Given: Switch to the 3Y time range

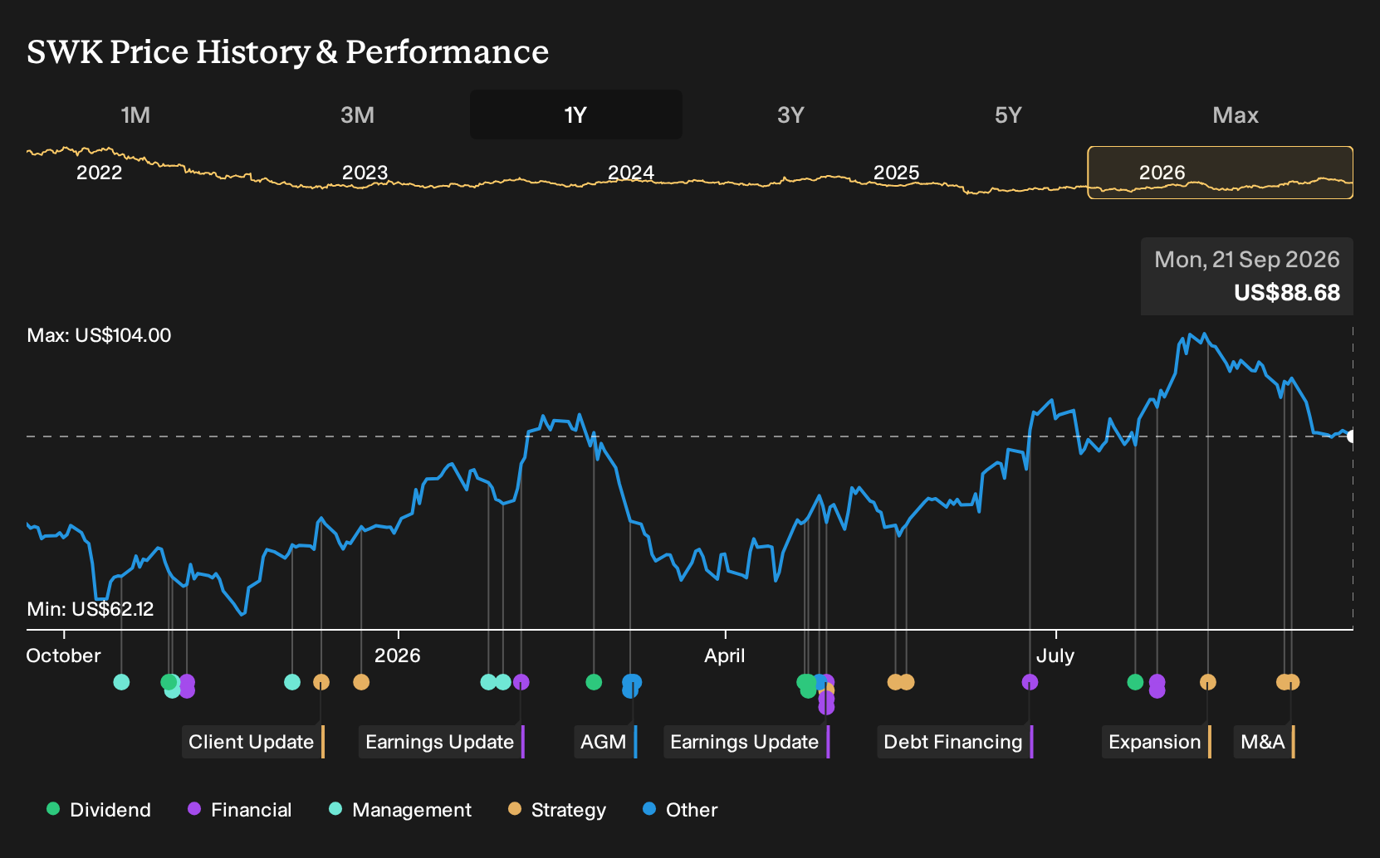Looking at the screenshot, I should tap(790, 115).
